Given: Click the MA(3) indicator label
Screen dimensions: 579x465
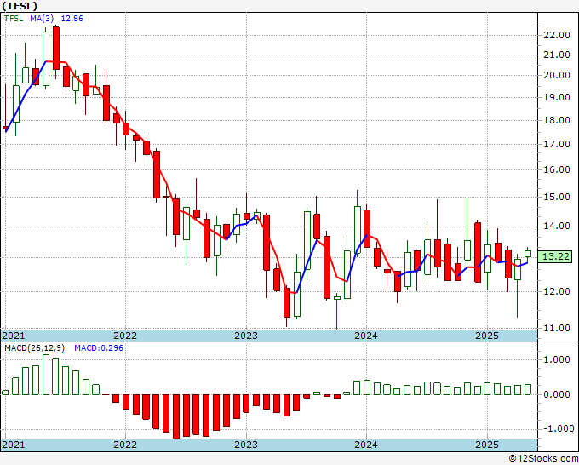Looking at the screenshot, I should point(42,19).
